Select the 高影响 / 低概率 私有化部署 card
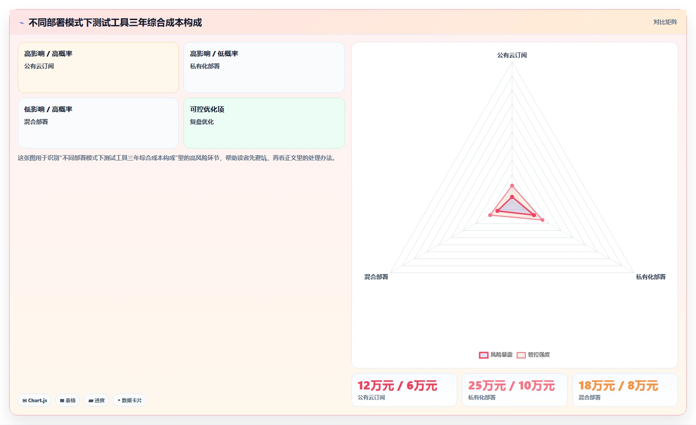 [264, 67]
